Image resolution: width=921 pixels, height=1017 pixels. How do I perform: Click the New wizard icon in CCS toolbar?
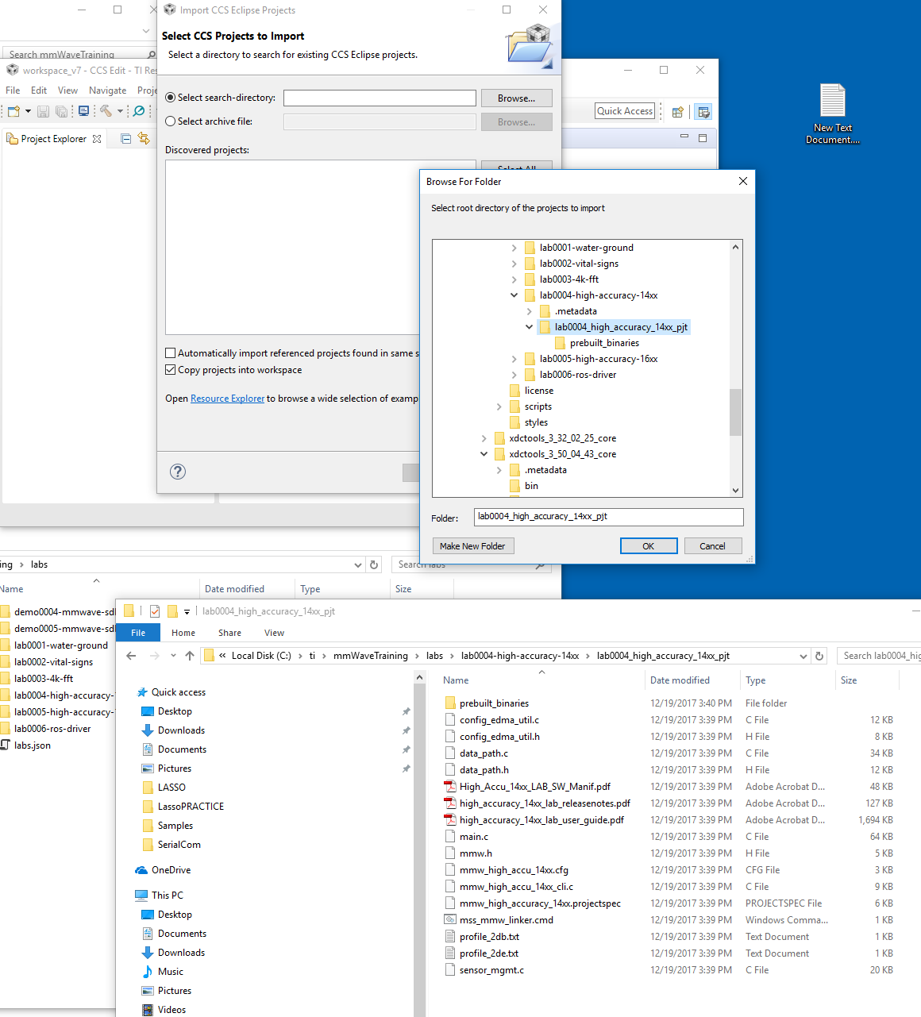point(13,111)
